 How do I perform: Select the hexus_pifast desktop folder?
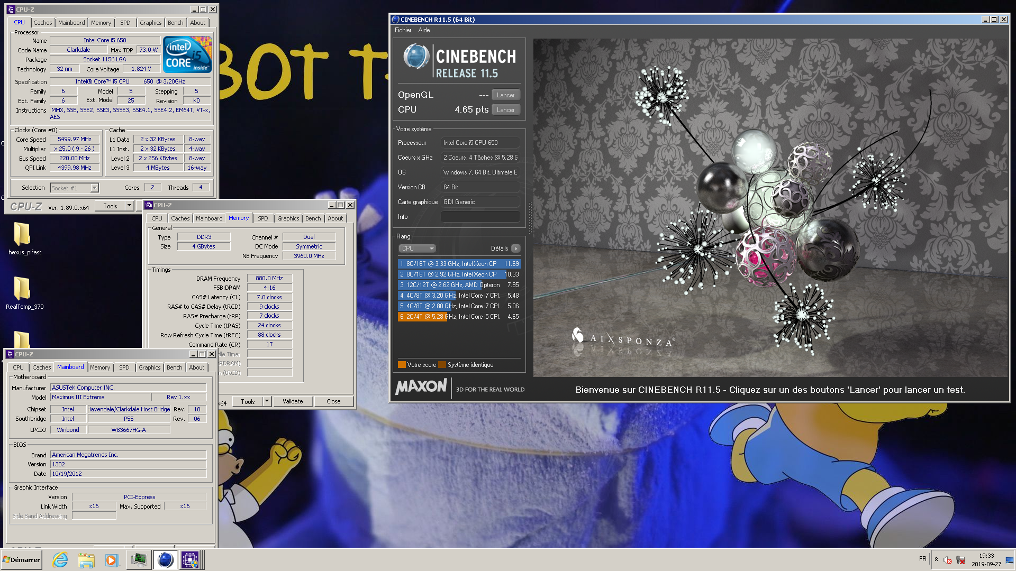[24, 238]
